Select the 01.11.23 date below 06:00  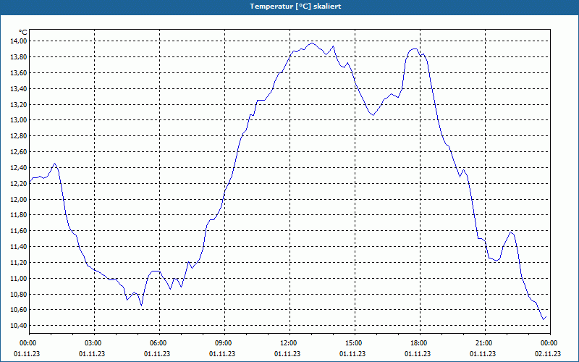[x=157, y=354]
